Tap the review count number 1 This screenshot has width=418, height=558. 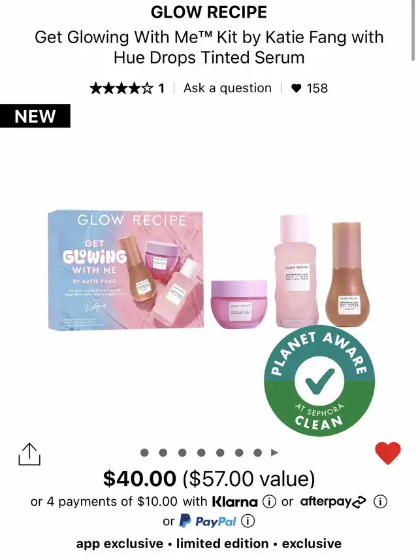click(161, 88)
